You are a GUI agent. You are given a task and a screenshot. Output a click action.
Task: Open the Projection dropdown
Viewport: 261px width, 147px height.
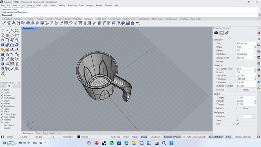246,54
